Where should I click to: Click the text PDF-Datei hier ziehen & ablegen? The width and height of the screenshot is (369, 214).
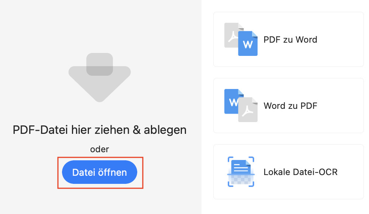coord(100,129)
